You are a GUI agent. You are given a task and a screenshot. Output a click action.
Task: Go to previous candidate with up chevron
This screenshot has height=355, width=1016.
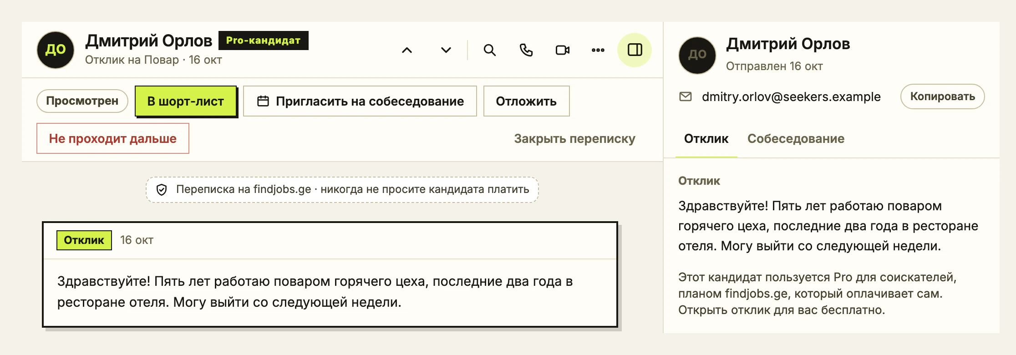click(x=407, y=50)
